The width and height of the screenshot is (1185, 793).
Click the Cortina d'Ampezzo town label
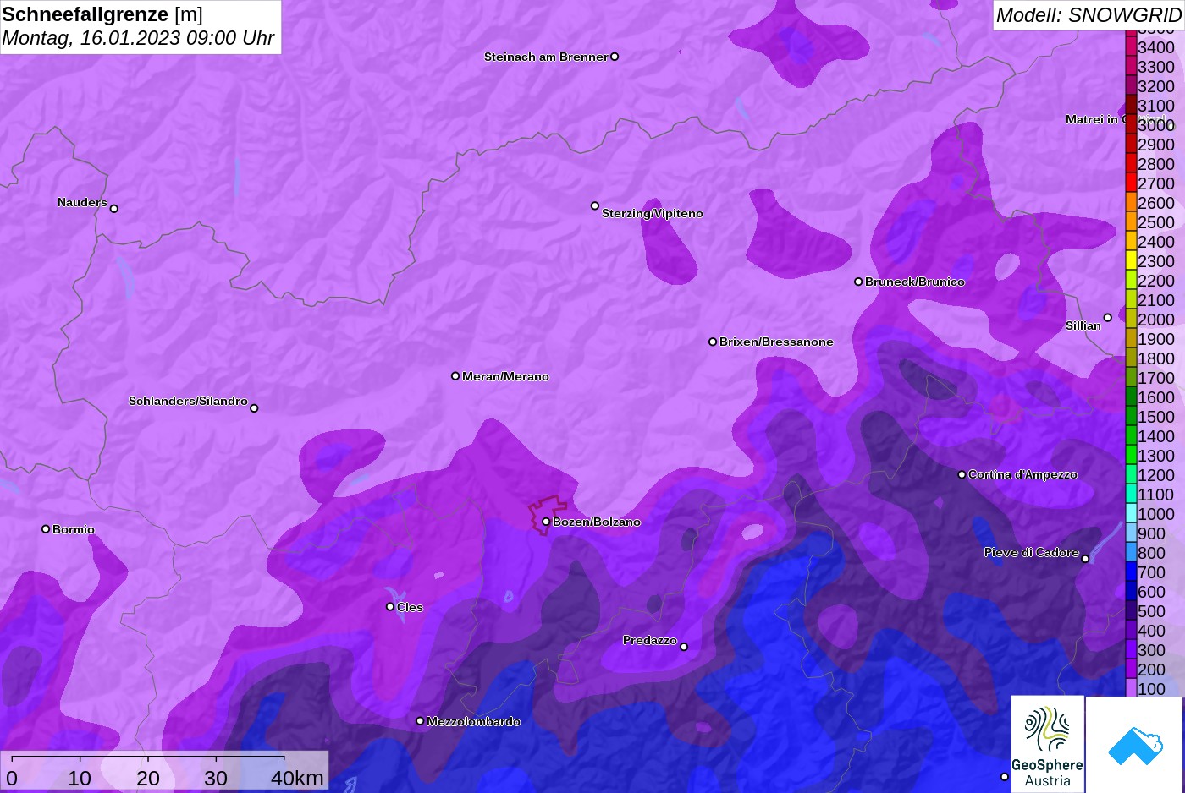[1022, 474]
